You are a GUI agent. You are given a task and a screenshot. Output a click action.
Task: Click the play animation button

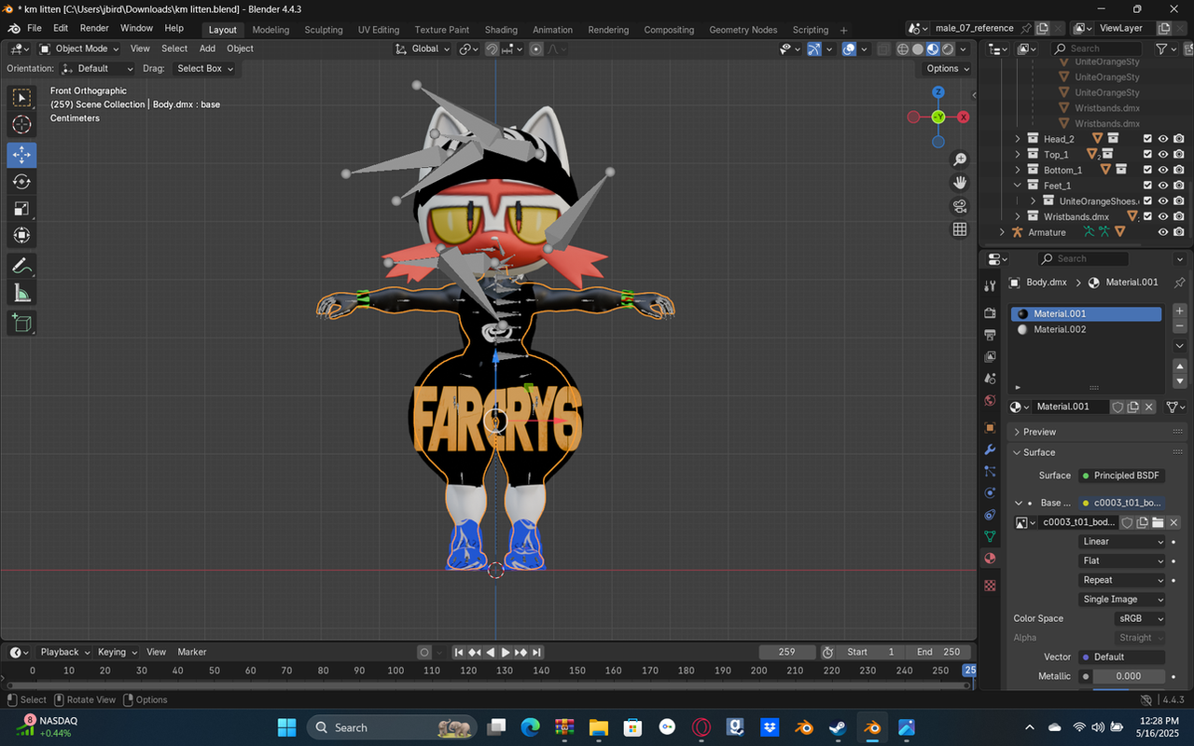click(506, 652)
